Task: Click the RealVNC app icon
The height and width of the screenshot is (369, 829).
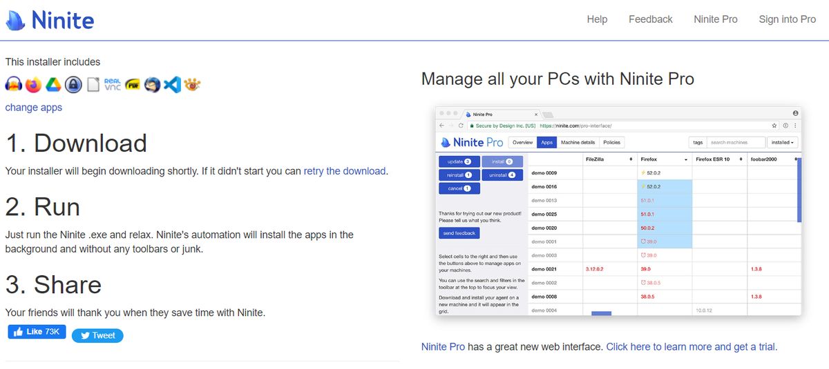Action: click(113, 85)
